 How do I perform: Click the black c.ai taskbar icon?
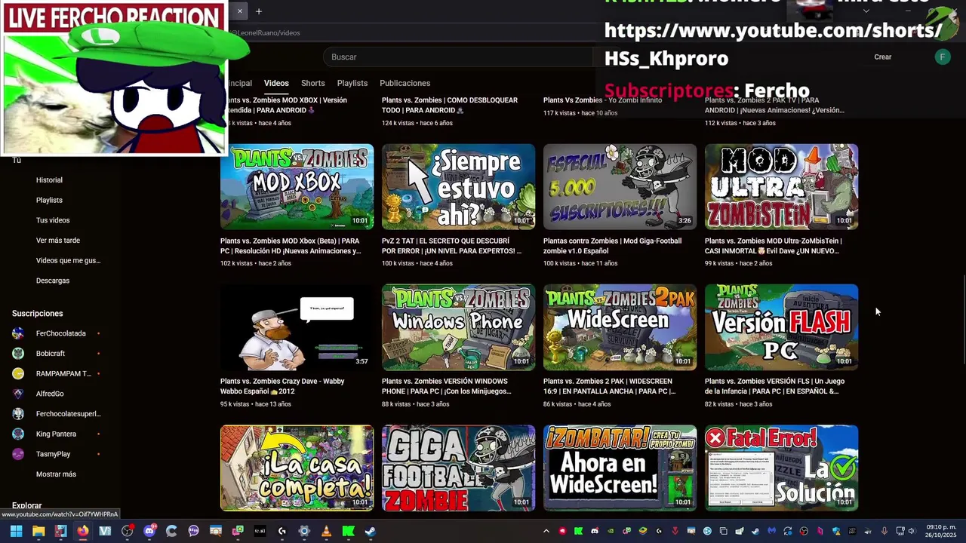coord(260,531)
